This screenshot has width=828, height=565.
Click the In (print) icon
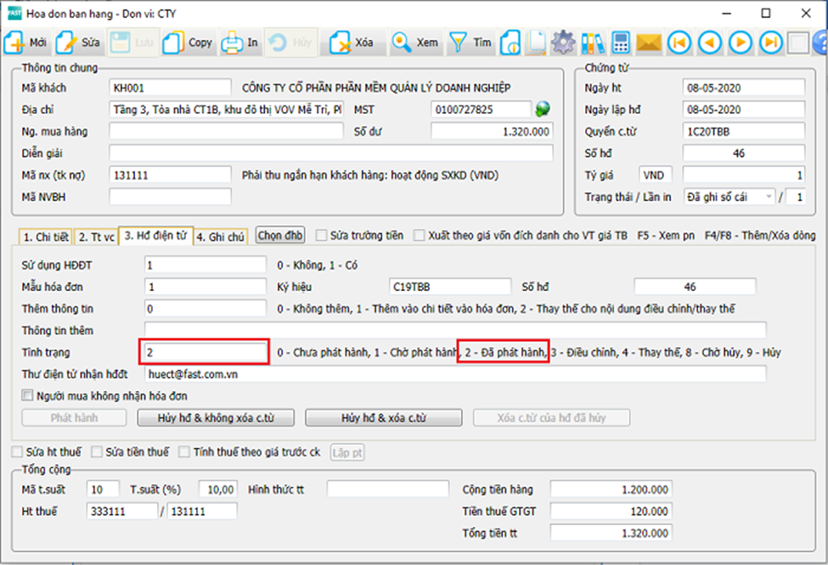(231, 42)
